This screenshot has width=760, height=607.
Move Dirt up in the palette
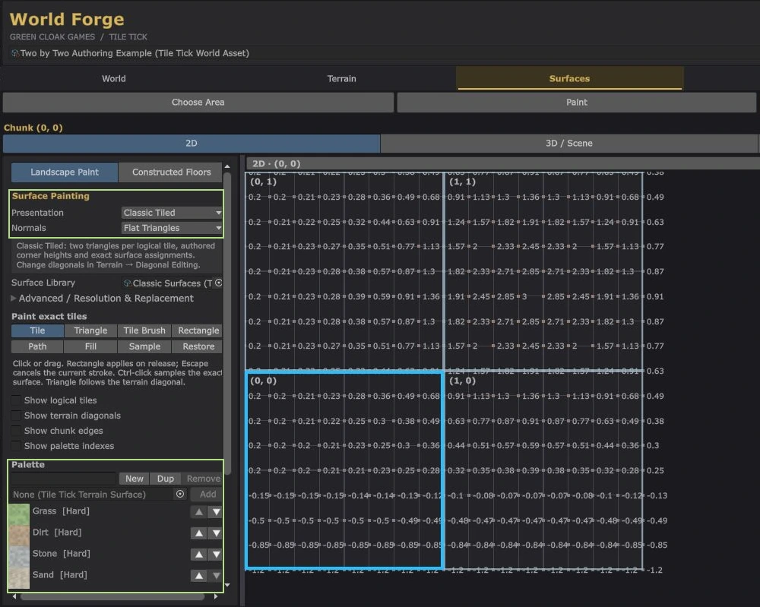(x=198, y=533)
